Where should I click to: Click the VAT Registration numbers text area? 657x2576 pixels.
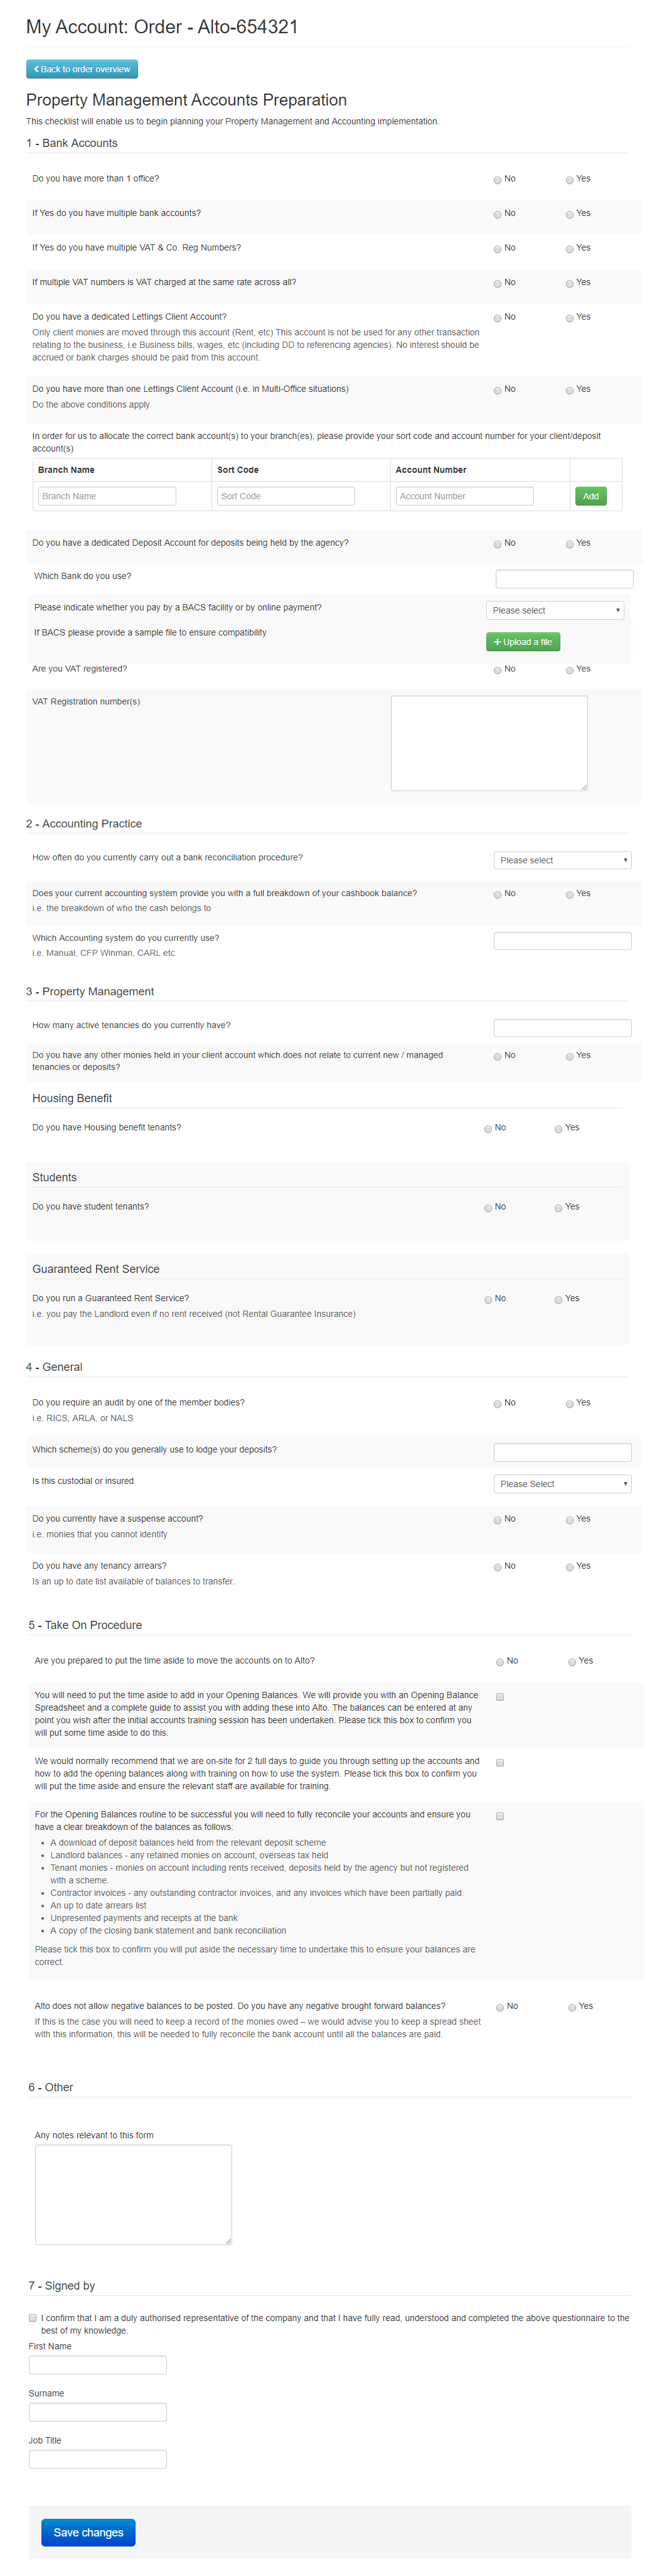click(x=488, y=742)
